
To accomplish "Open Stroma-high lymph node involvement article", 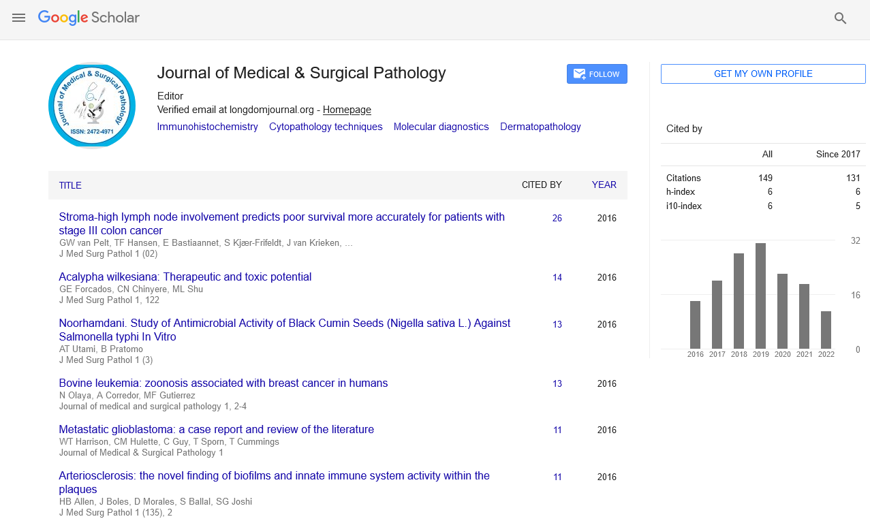I will (281, 217).
